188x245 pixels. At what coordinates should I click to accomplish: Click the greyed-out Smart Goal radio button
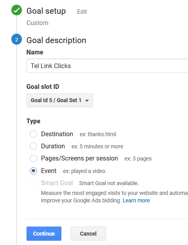tap(33, 183)
